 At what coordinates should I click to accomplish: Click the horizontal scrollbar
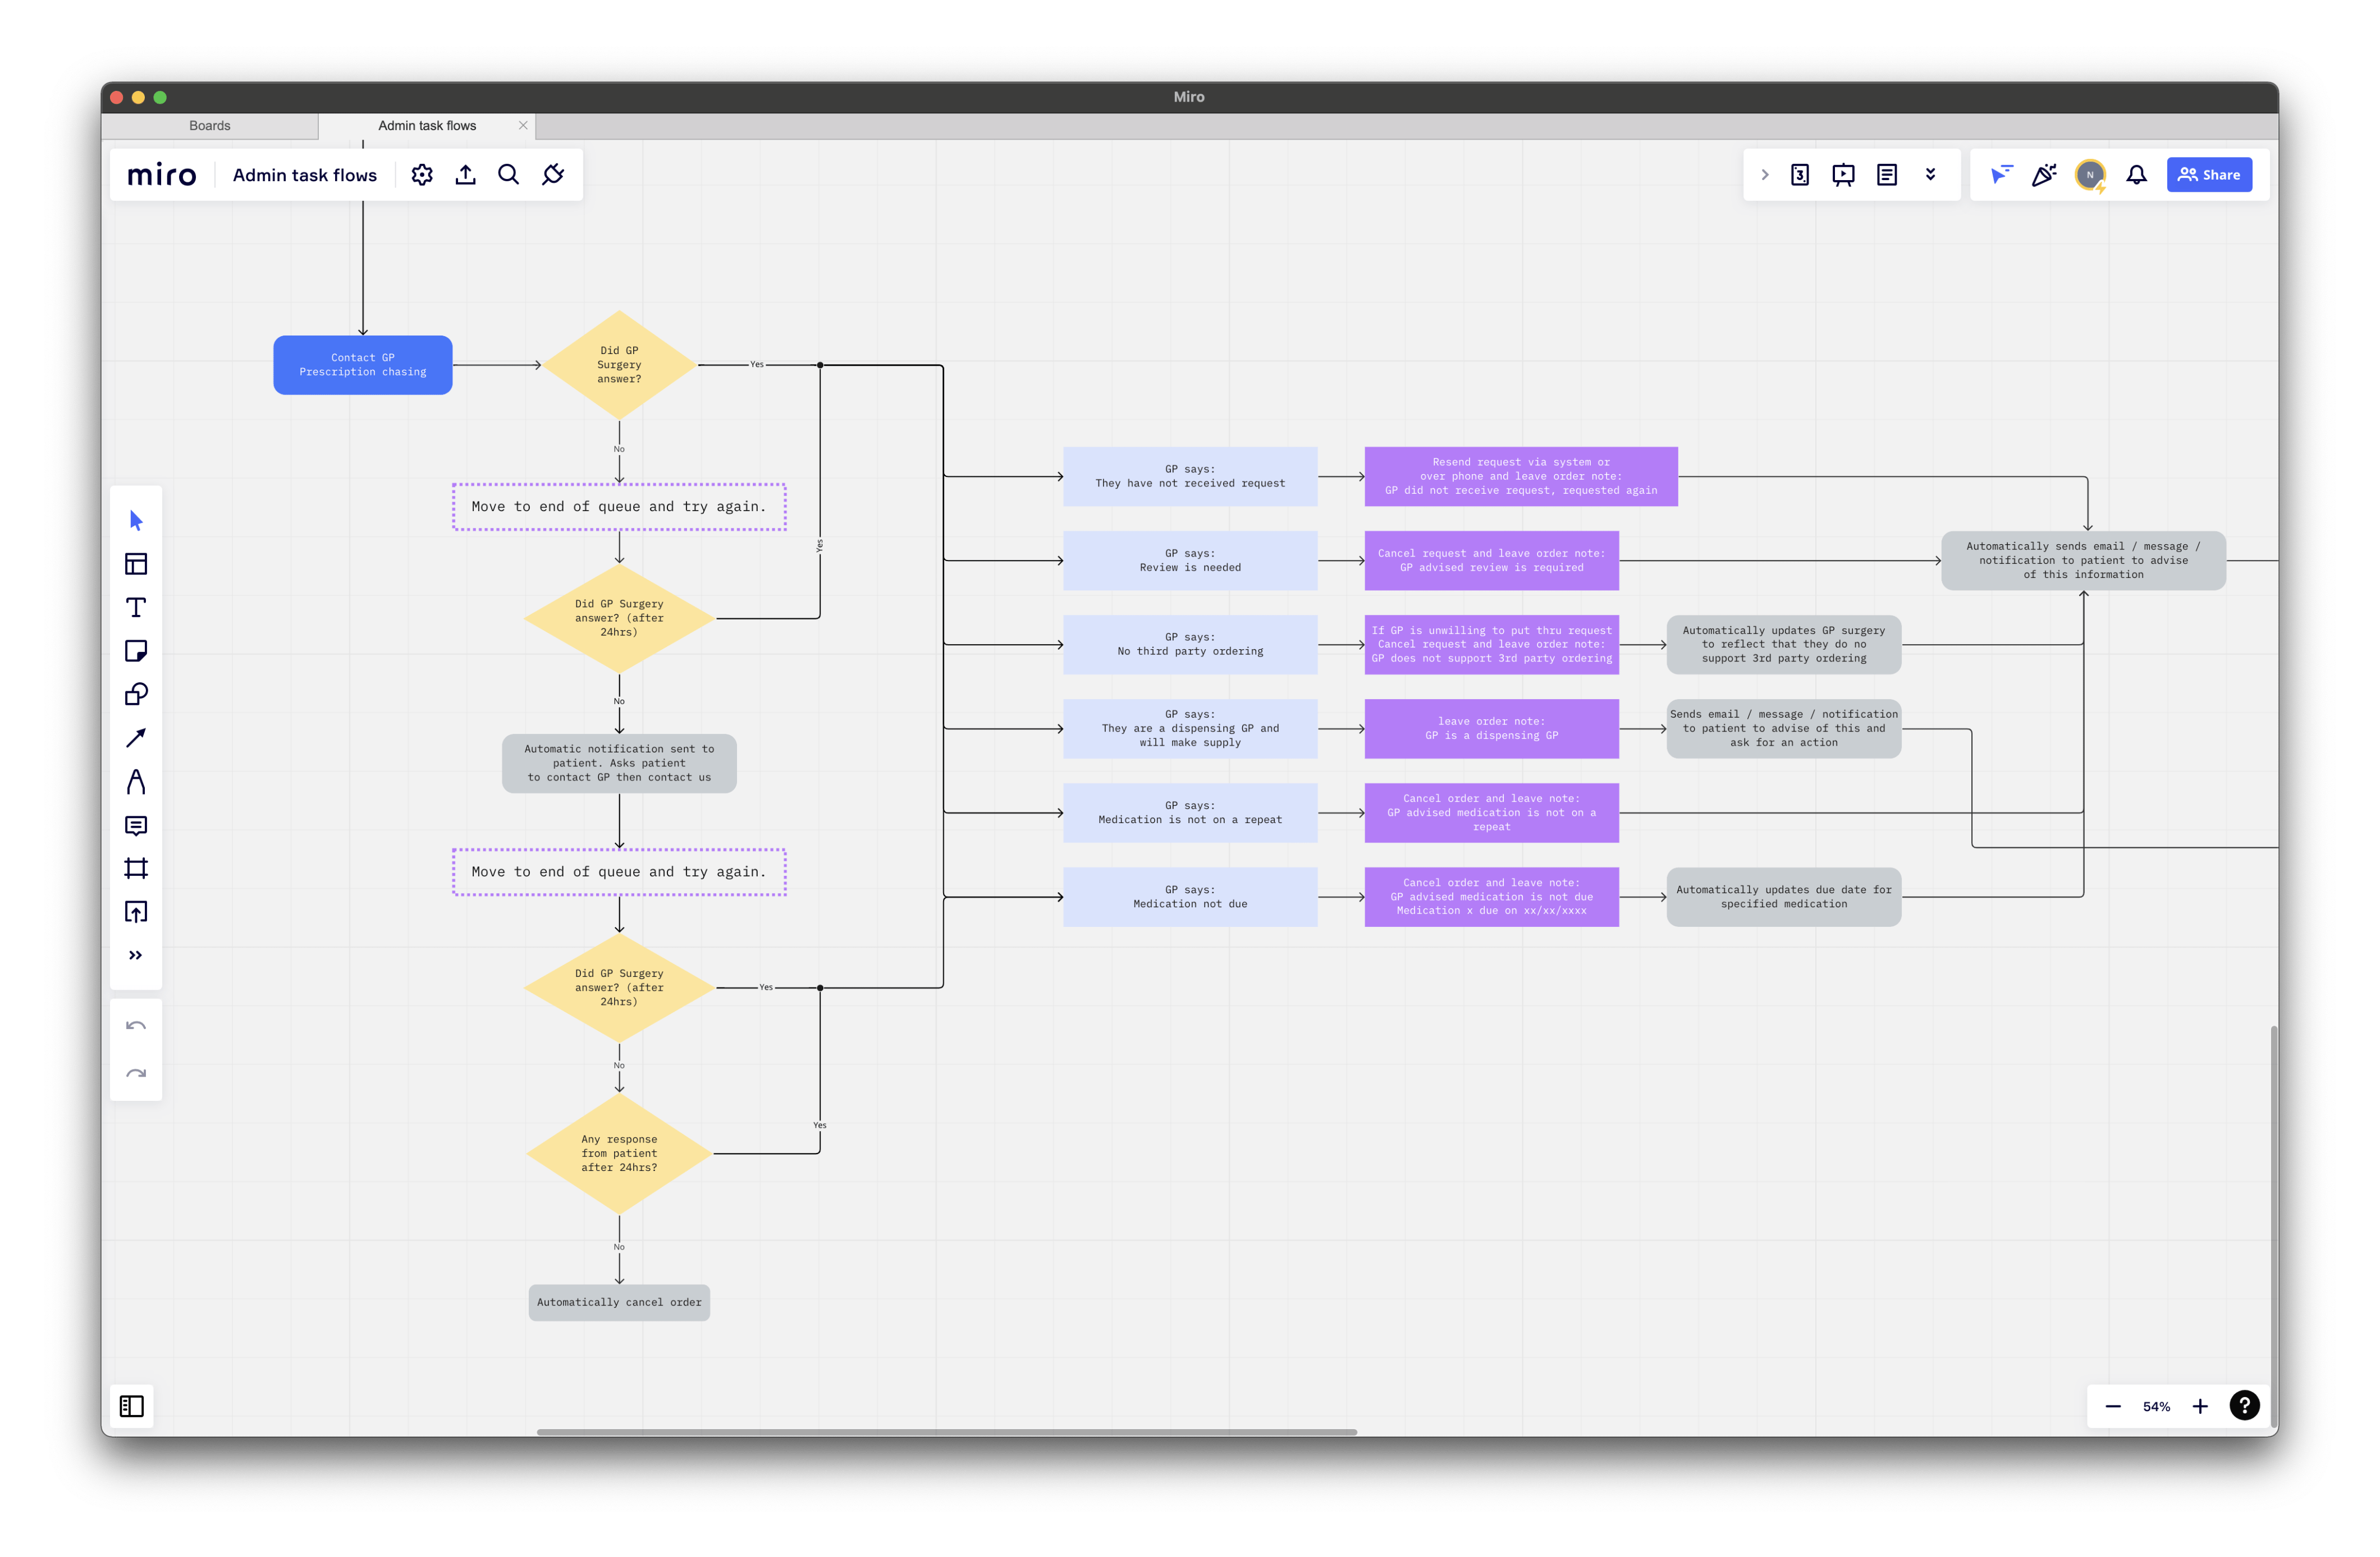pyautogui.click(x=946, y=1432)
